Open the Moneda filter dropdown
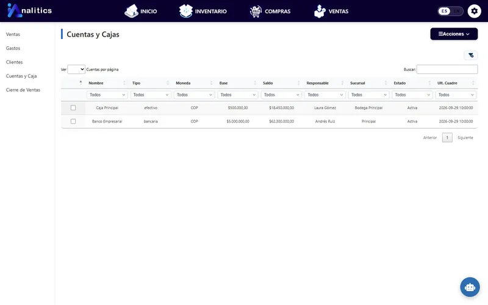Image resolution: width=488 pixels, height=305 pixels. coord(194,95)
